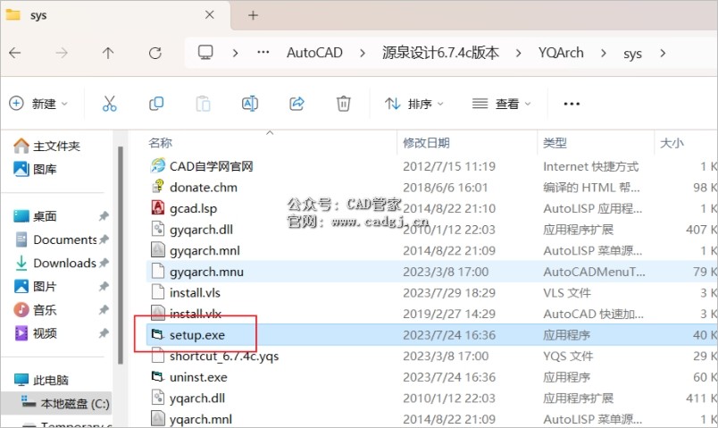Refresh the current folder
The height and width of the screenshot is (428, 718).
[155, 53]
